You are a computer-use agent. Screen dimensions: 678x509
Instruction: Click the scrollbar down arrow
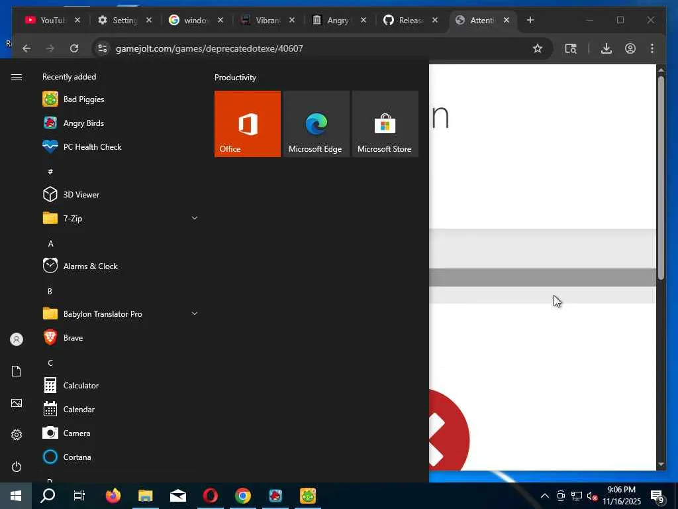[661, 465]
